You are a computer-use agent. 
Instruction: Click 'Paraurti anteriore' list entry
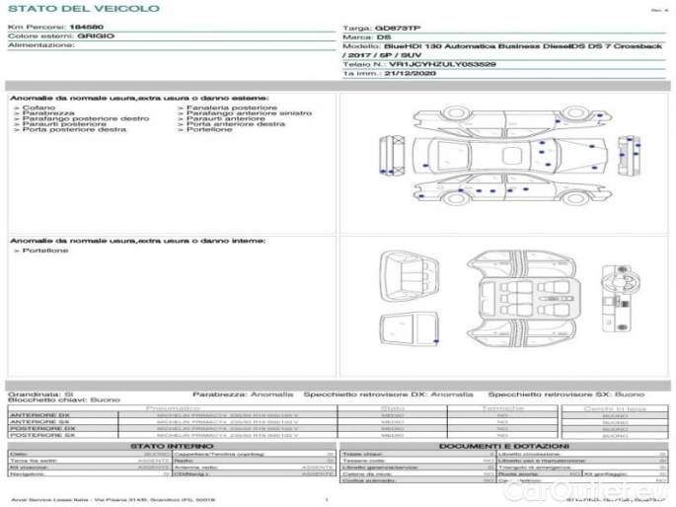click(226, 118)
